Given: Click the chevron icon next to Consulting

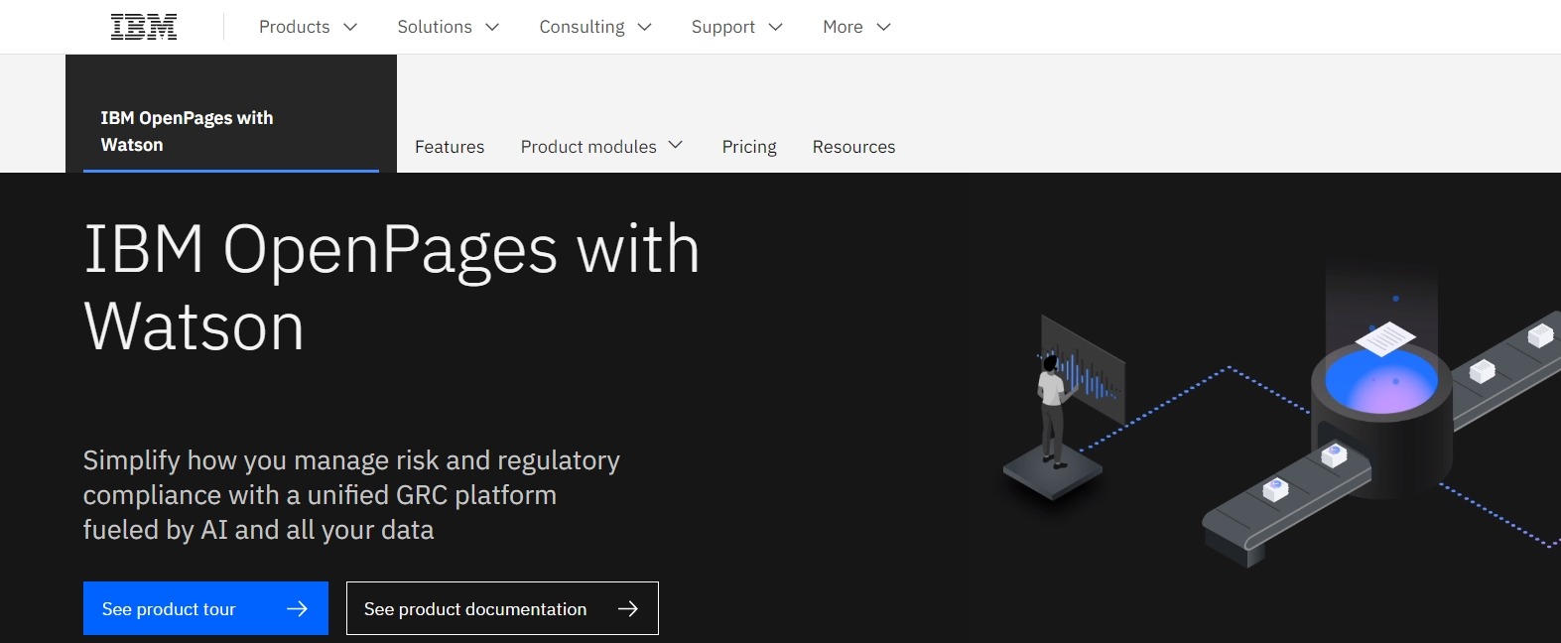Looking at the screenshot, I should [644, 27].
